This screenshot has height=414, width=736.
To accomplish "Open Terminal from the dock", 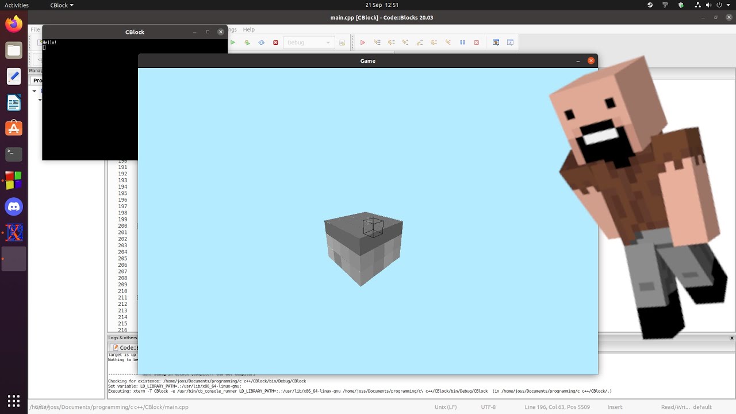I will click(x=14, y=154).
